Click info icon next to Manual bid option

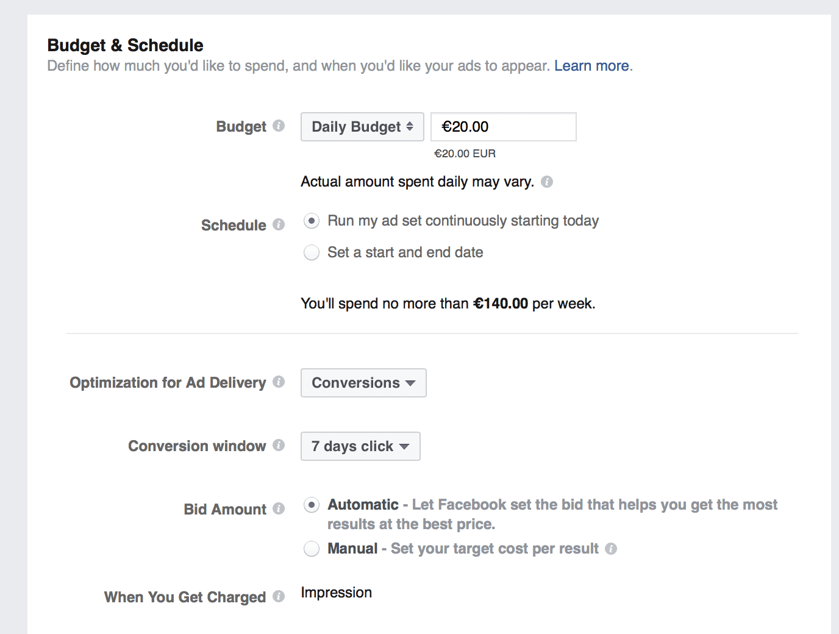[x=611, y=549]
